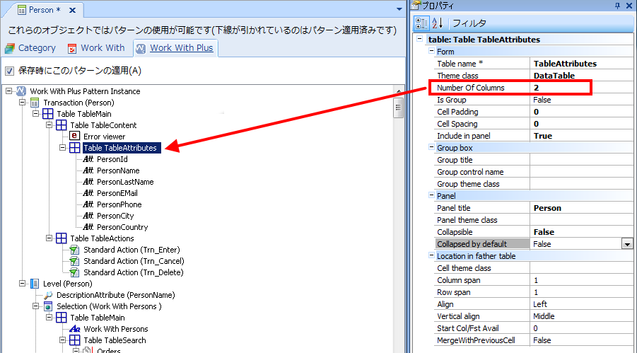Click the Standard Action (Trn_Enter) icon
This screenshot has height=353, width=637.
coord(75,250)
